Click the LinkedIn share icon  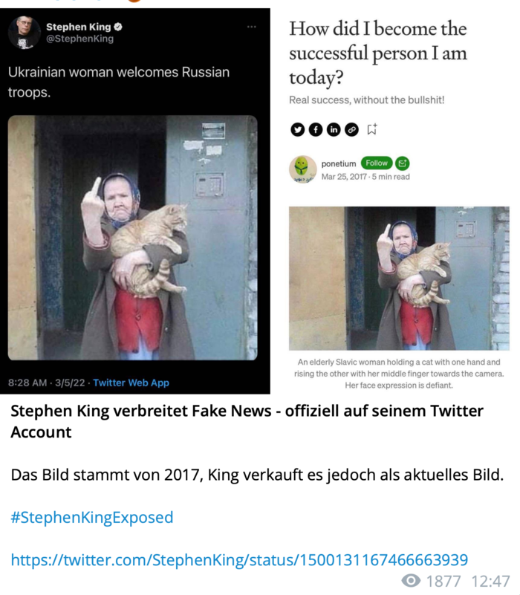click(334, 130)
